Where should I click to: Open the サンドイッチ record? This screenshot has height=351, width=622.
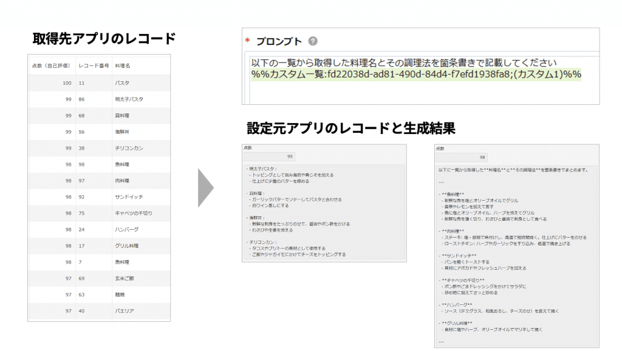pyautogui.click(x=129, y=197)
